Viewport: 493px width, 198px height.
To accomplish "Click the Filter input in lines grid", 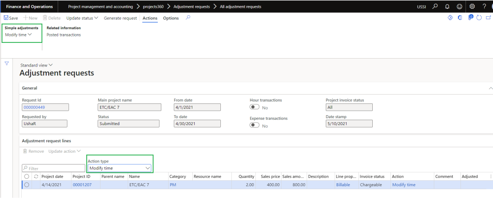I will click(53, 168).
